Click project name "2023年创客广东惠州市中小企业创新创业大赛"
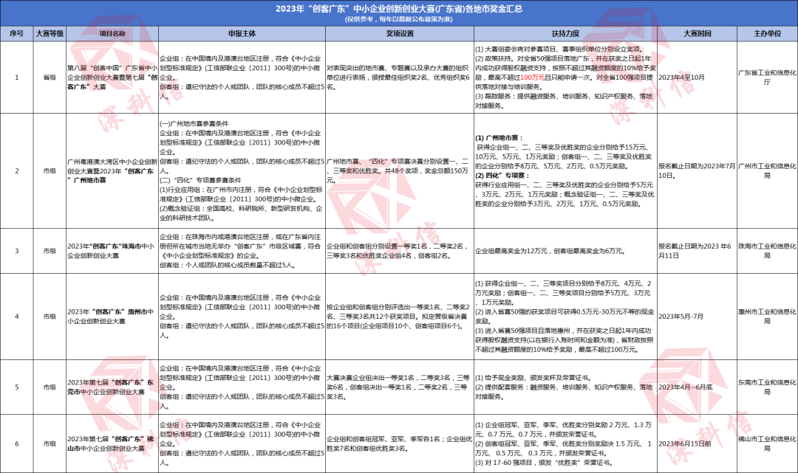This screenshot has width=798, height=473. 112,317
